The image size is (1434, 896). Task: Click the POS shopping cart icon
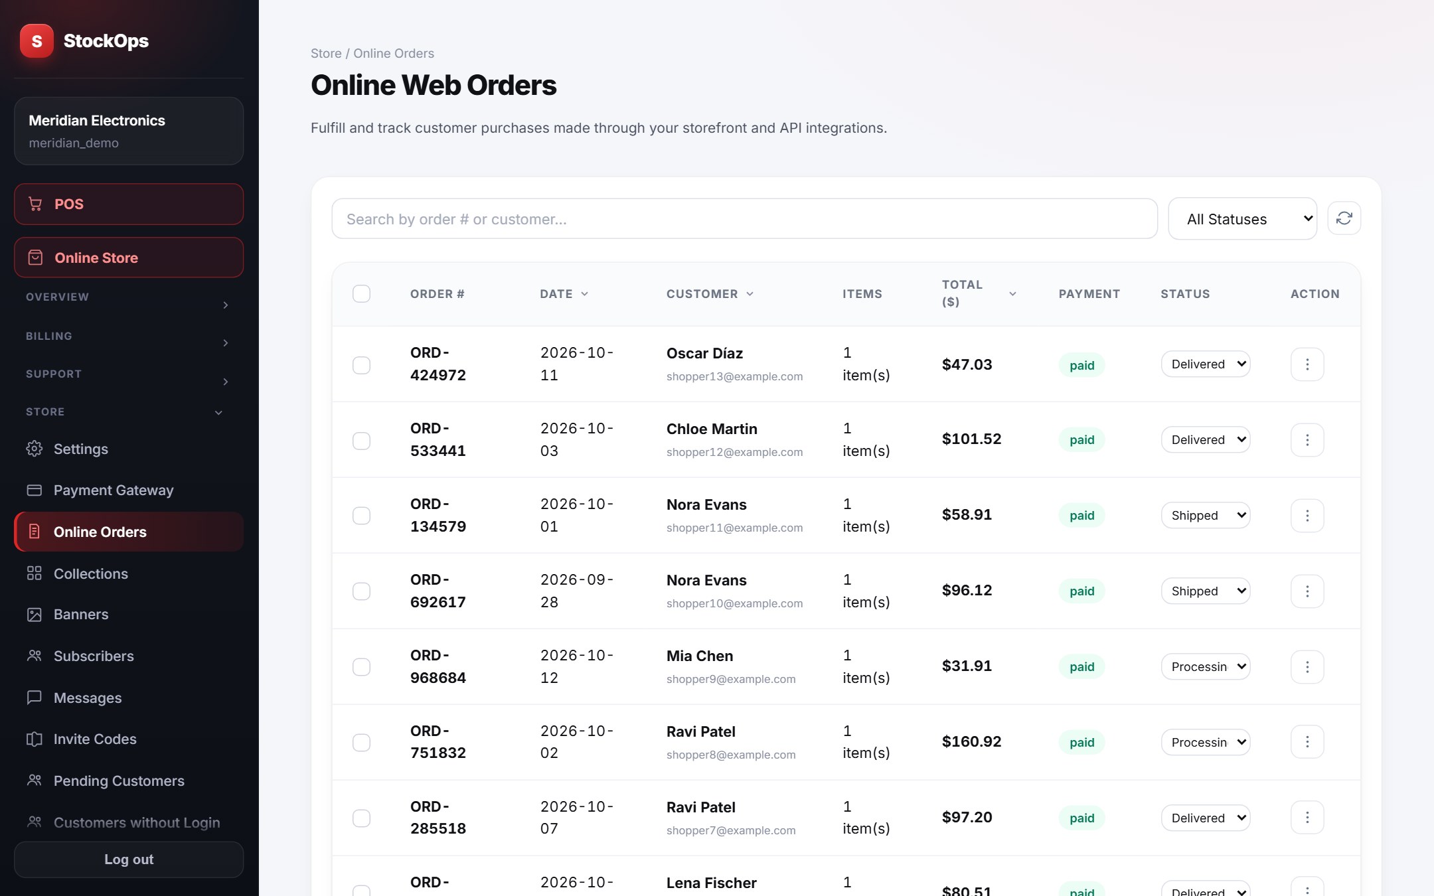(x=35, y=204)
